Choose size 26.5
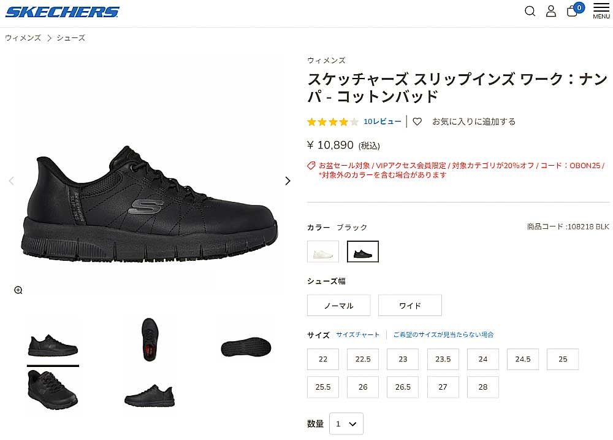This screenshot has width=613, height=440. [x=403, y=387]
